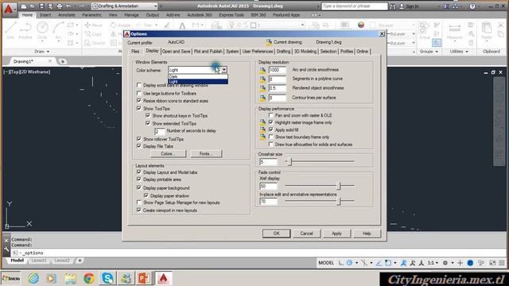Click Help button in Options dialog
This screenshot has height=286, width=509.
pyautogui.click(x=367, y=234)
